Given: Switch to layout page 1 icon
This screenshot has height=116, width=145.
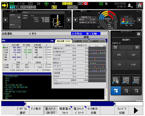Looking at the screenshot, I should pyautogui.click(x=116, y=91).
